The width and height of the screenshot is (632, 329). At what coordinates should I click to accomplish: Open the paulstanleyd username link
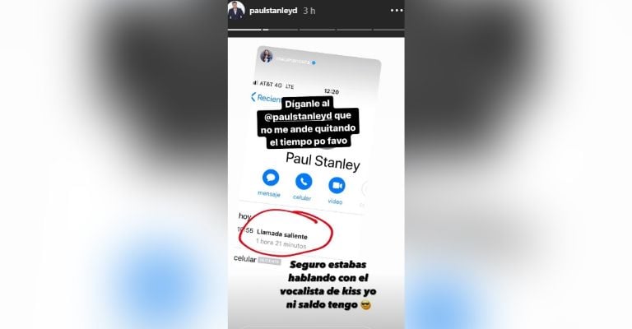click(273, 11)
